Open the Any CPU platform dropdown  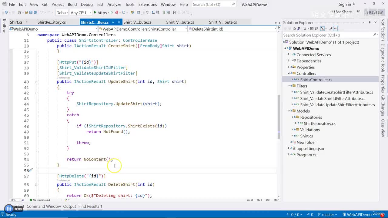click(81, 12)
